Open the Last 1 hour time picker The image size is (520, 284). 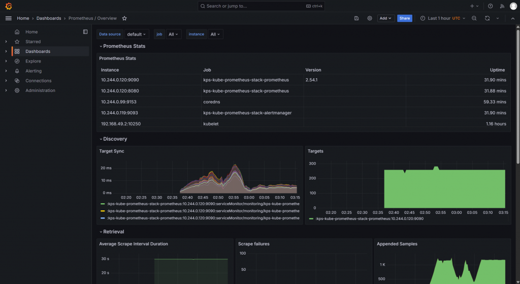[442, 18]
